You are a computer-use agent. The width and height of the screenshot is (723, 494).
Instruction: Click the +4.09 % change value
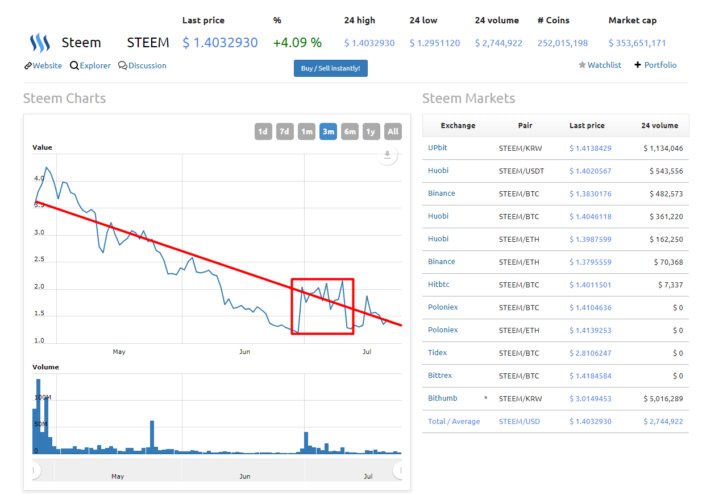297,43
